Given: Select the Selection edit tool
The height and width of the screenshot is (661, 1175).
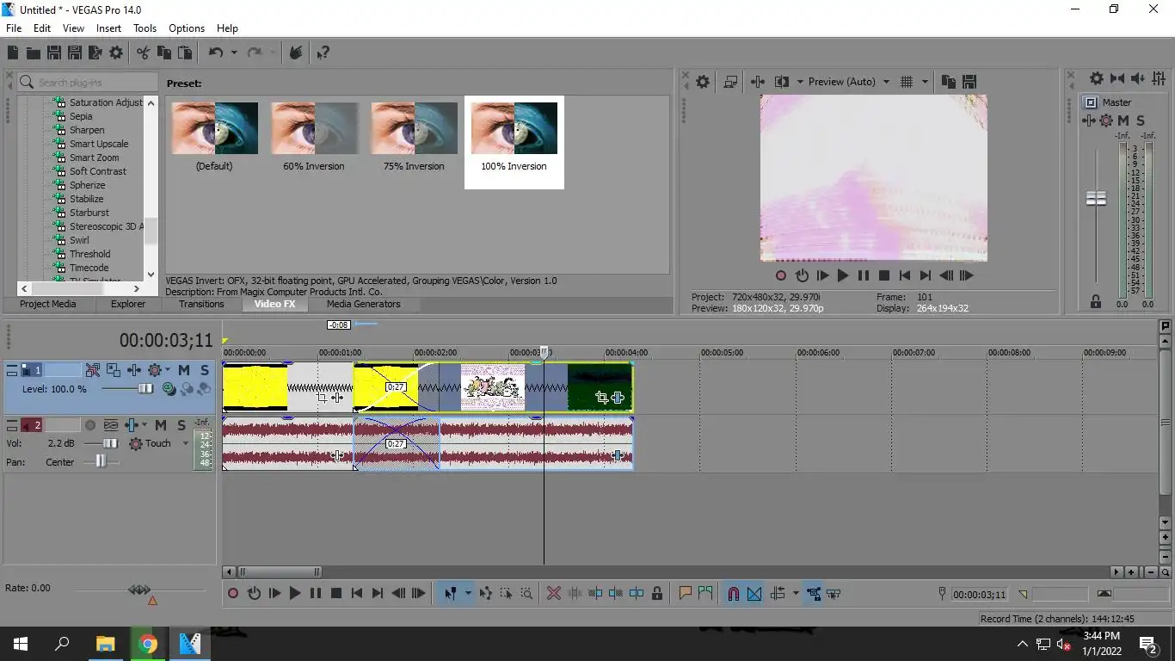Looking at the screenshot, I should pos(506,593).
